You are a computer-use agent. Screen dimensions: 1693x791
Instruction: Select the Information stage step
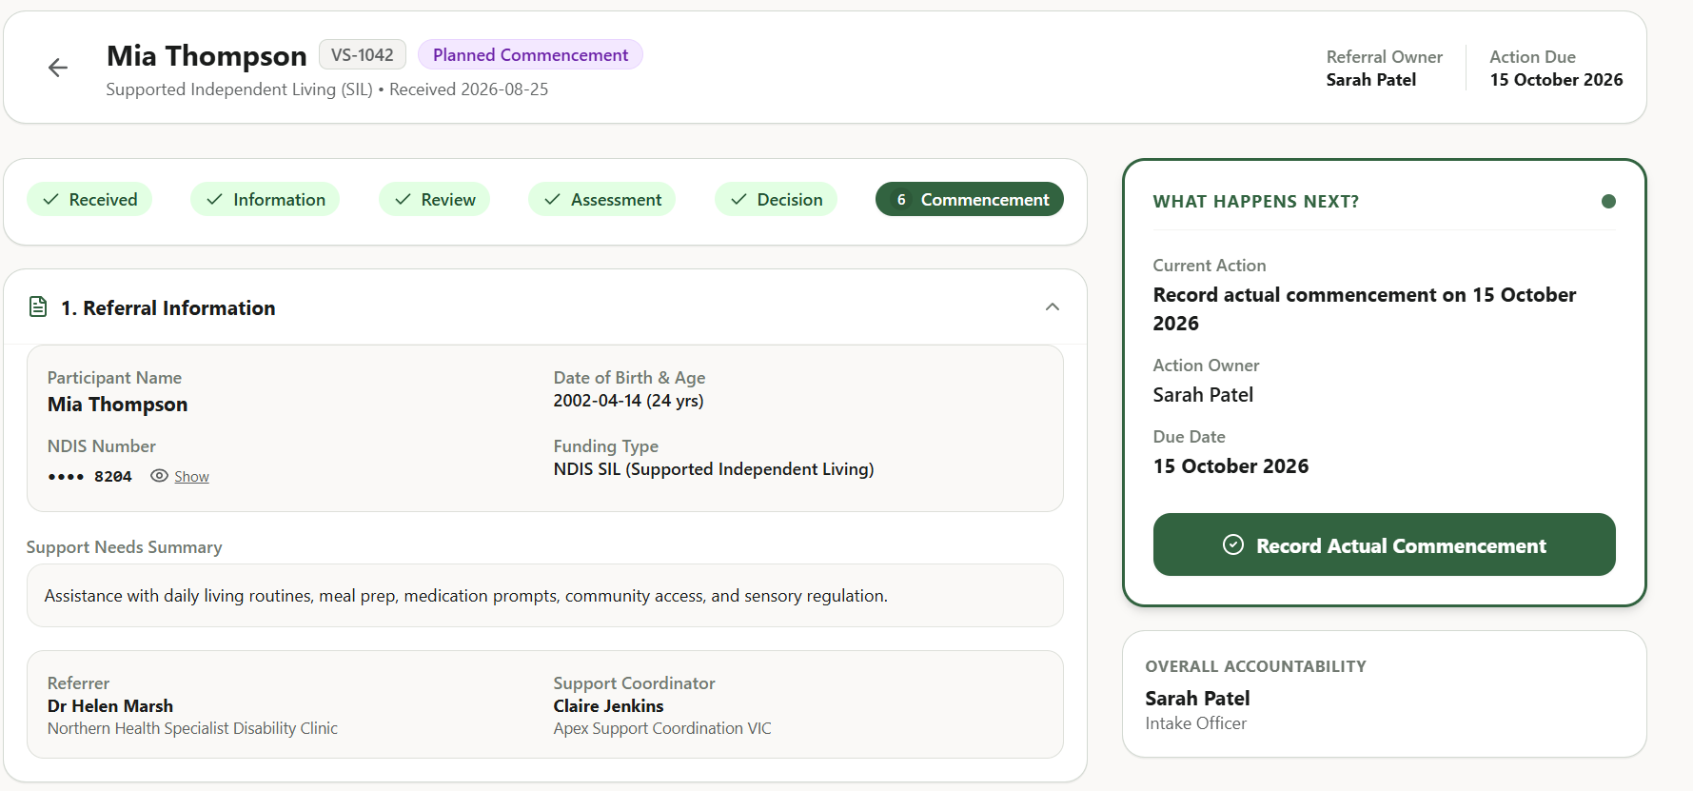point(266,199)
